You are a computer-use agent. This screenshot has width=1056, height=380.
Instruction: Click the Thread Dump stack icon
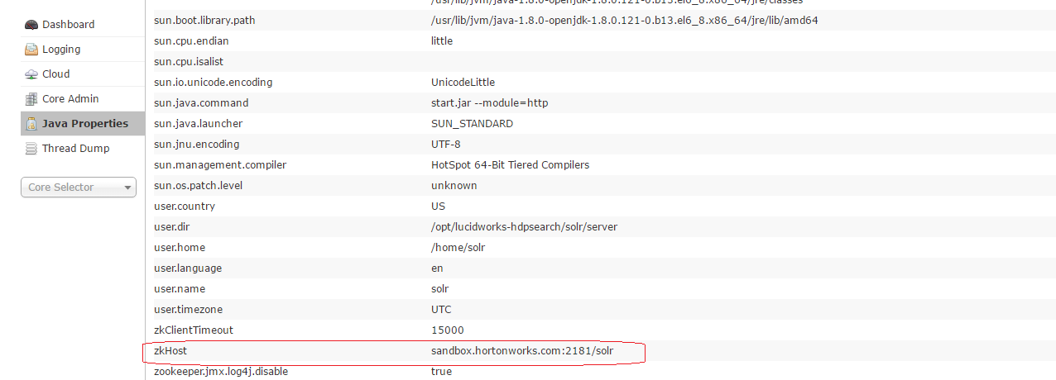31,149
